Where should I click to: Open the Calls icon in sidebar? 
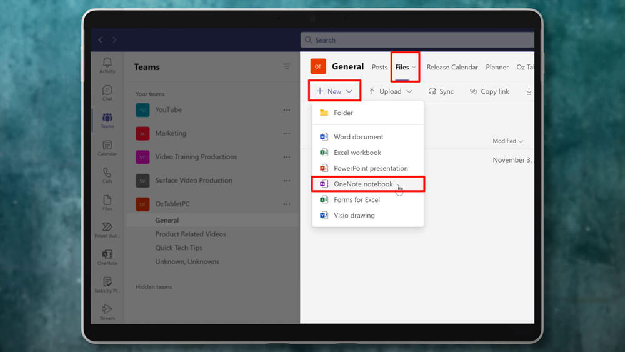pos(107,175)
